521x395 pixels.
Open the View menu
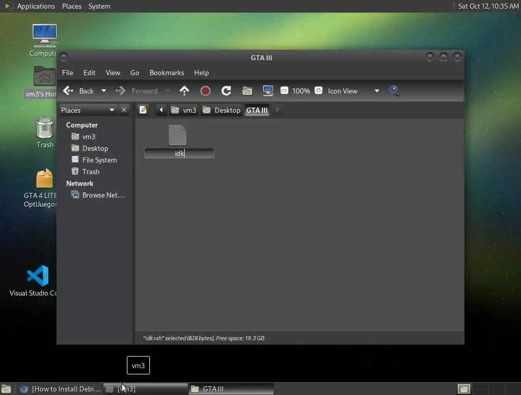pos(113,73)
